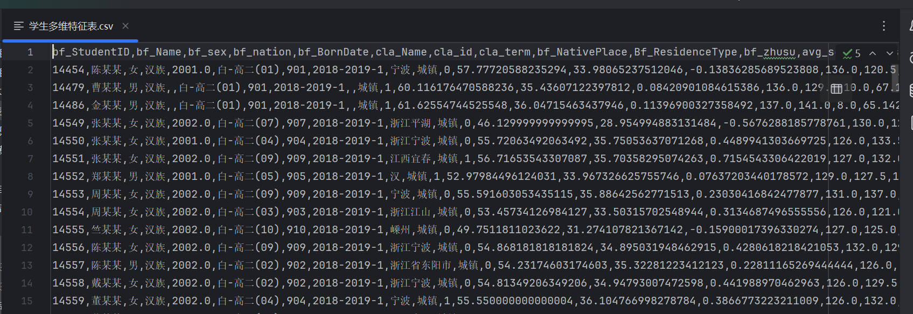Click 浙江江山 native place on line 10
Image resolution: width=913 pixels, height=314 pixels.
411,212
